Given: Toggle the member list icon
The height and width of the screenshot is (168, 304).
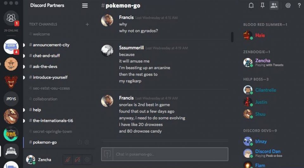Looking at the screenshot, I should (x=274, y=5).
